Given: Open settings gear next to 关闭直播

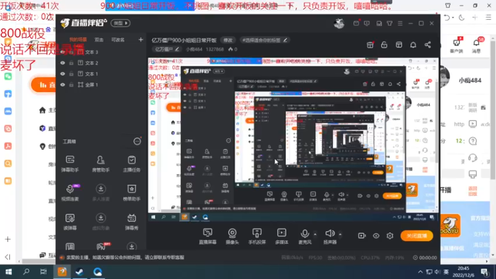Looking at the screenshot, I should pos(390,236).
